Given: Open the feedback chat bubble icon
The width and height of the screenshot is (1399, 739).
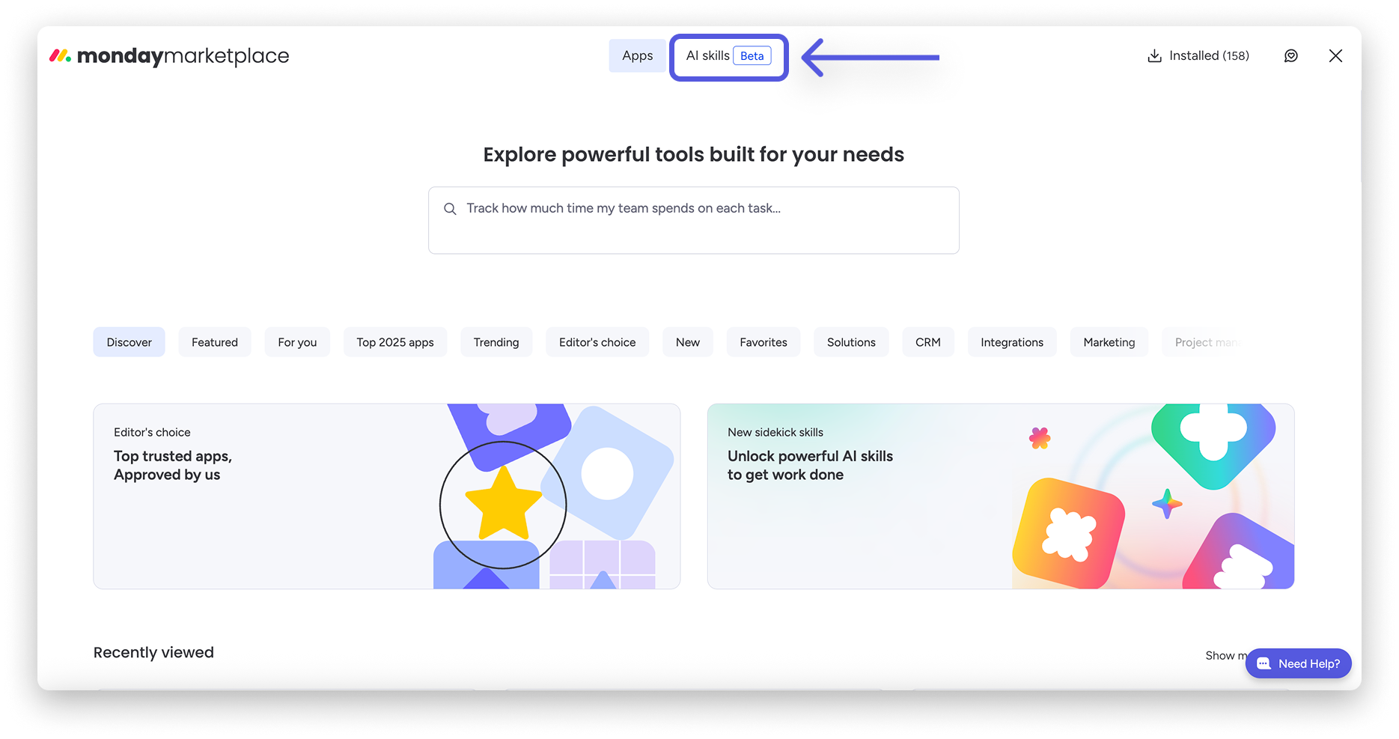Looking at the screenshot, I should 1290,56.
